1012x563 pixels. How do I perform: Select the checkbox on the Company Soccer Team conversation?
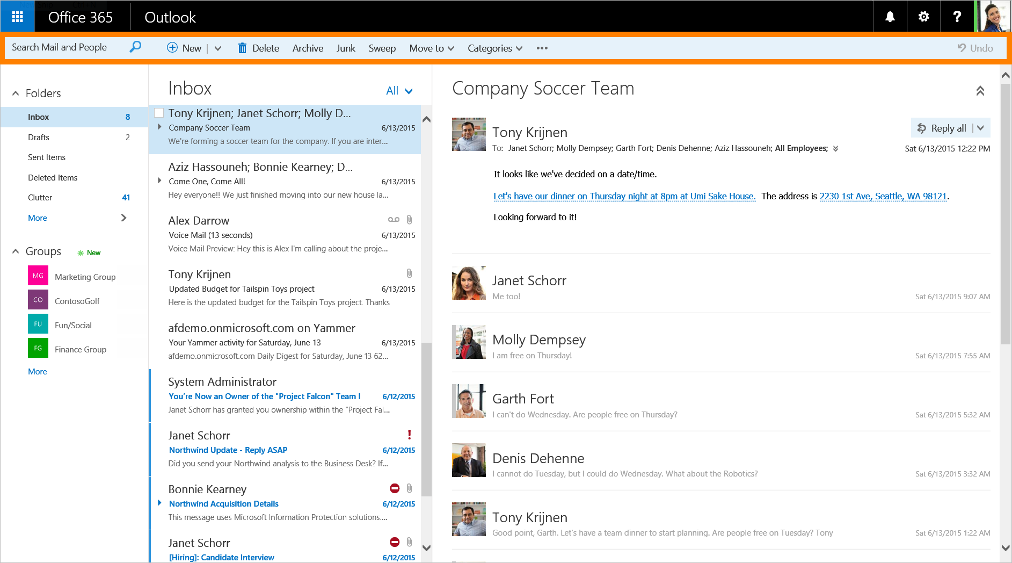tap(159, 112)
